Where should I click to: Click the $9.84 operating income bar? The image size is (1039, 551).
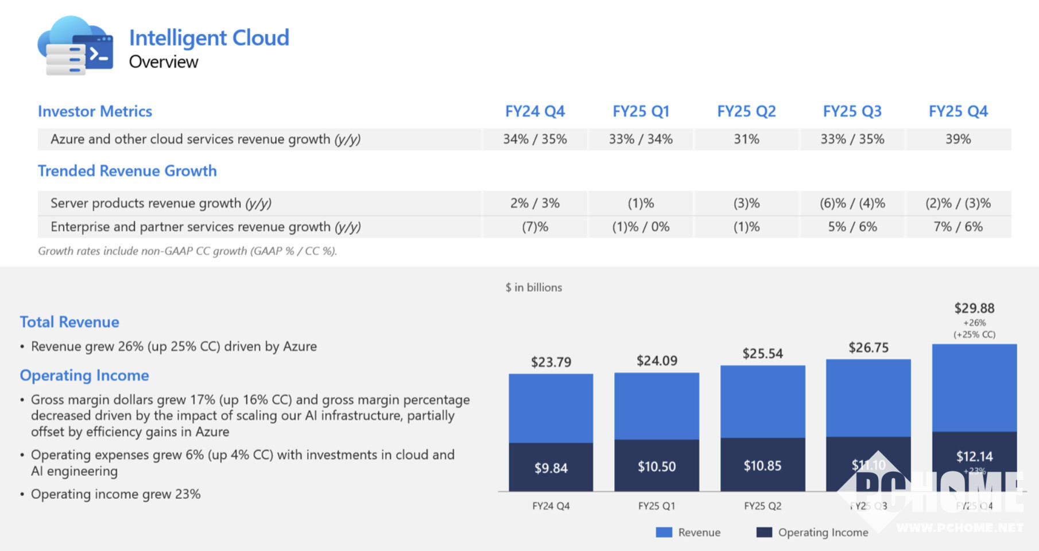point(551,467)
